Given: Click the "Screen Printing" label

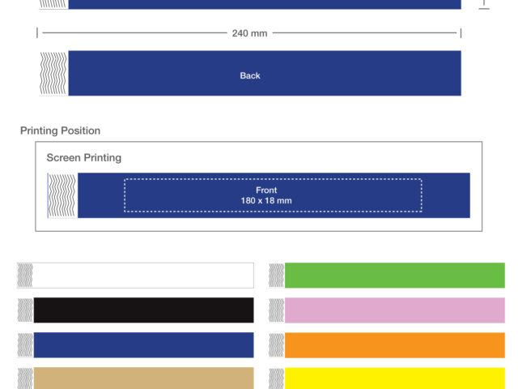Looking at the screenshot, I should point(83,157).
